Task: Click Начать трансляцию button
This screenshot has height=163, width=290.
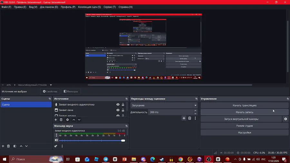Action: pyautogui.click(x=245, y=105)
